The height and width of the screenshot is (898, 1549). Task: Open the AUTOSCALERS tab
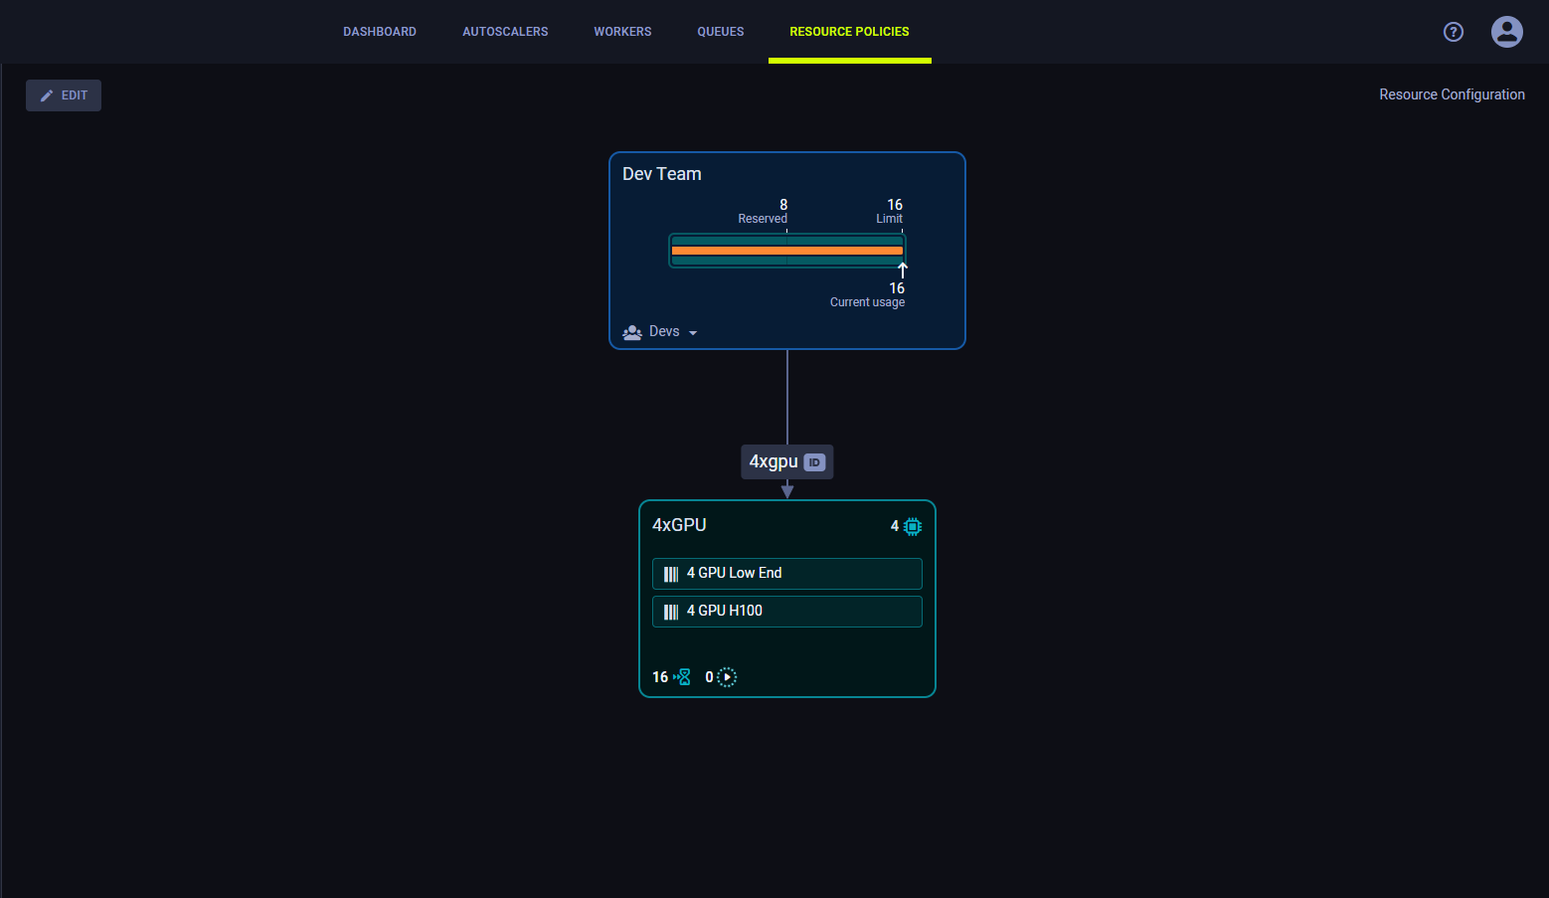pos(505,31)
